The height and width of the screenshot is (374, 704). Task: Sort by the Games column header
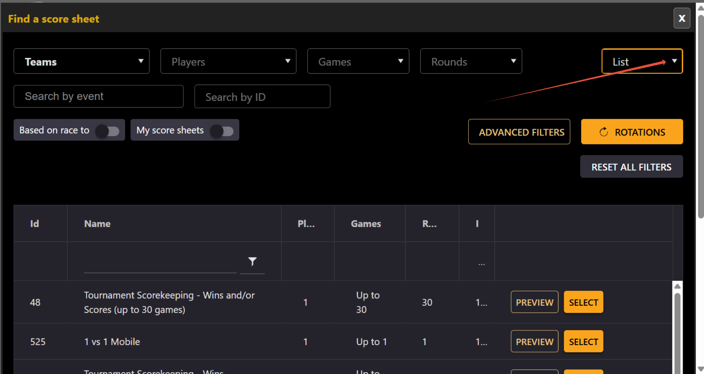coord(366,223)
